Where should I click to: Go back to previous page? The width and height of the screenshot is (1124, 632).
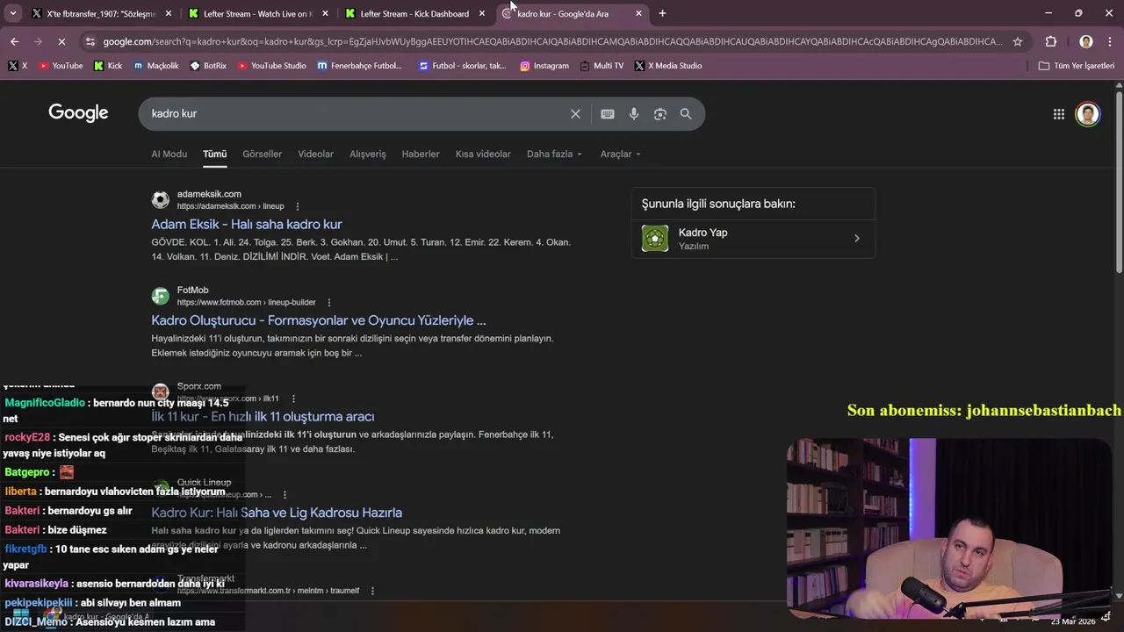point(14,41)
